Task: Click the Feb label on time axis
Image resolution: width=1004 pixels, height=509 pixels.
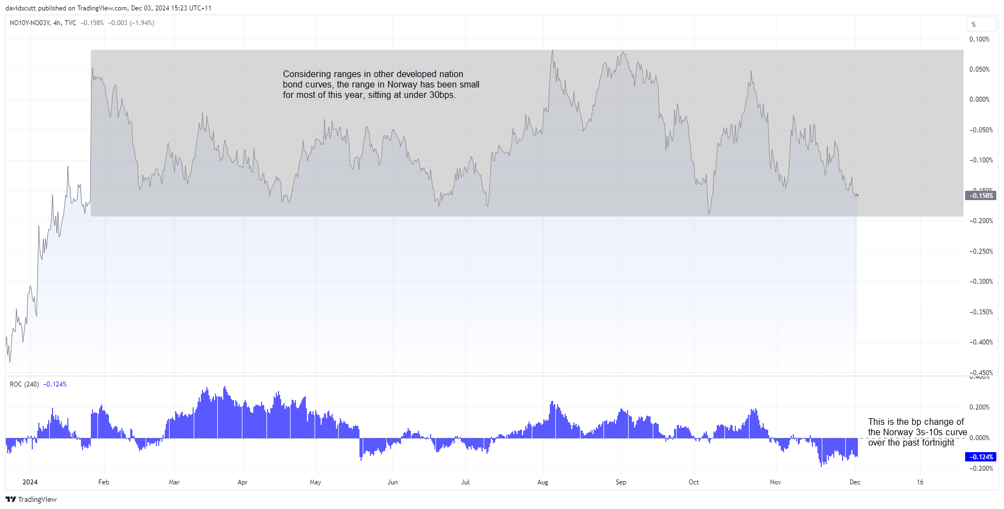Action: [x=103, y=482]
